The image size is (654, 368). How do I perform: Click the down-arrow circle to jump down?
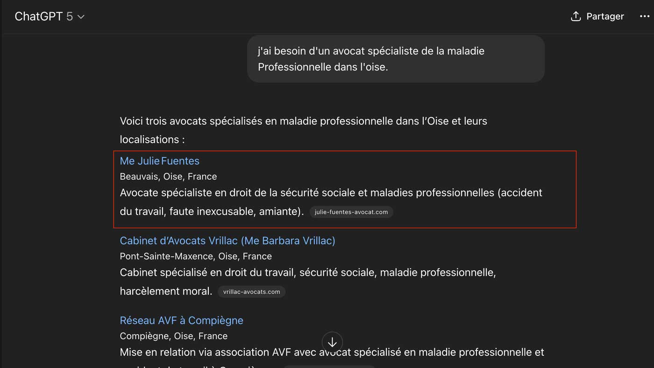pos(332,342)
